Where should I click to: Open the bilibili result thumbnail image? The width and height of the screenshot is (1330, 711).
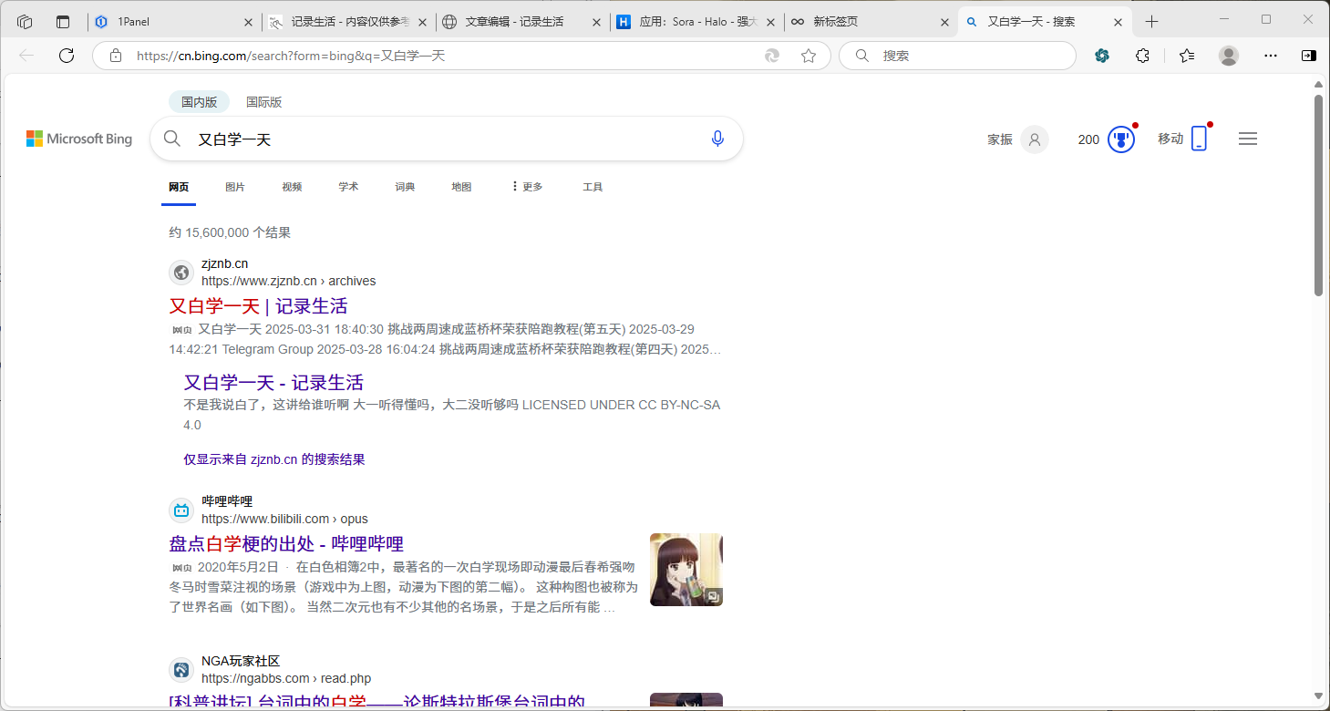point(686,570)
